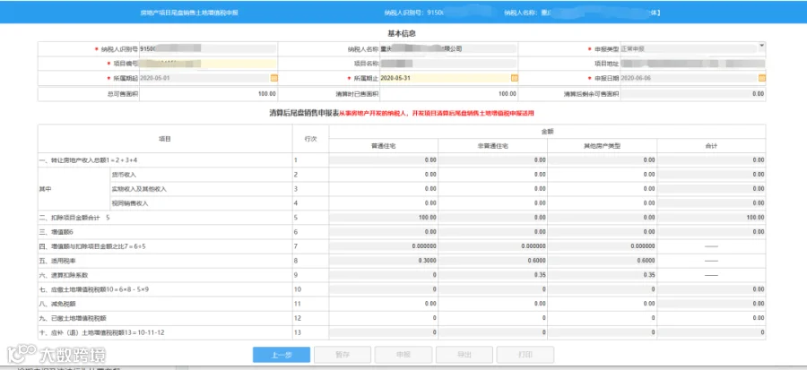Screen dimensions: 807x370
Task: Select the 项目编号 input field
Action: (x=208, y=64)
